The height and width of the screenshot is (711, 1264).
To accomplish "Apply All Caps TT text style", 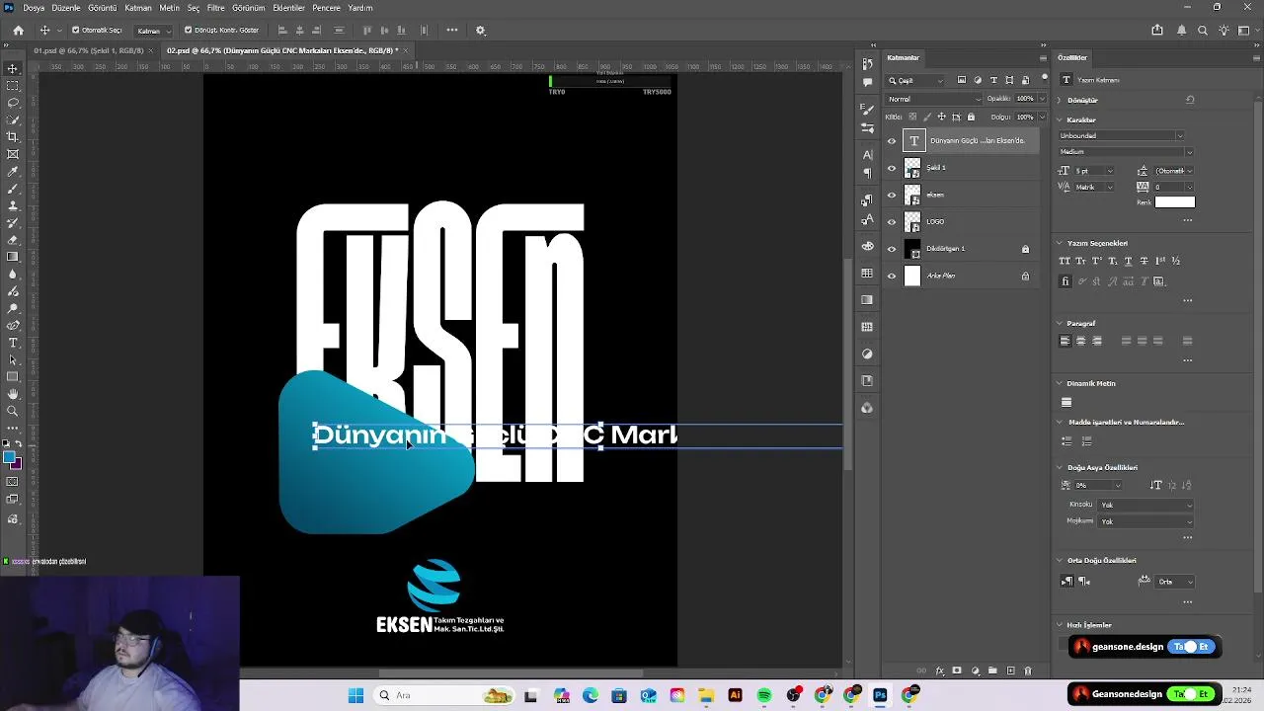I will tap(1065, 261).
